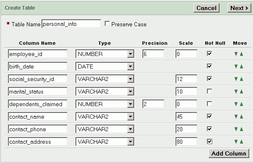Move marital_status row up arrow
The height and width of the screenshot is (163, 253).
point(241,92)
